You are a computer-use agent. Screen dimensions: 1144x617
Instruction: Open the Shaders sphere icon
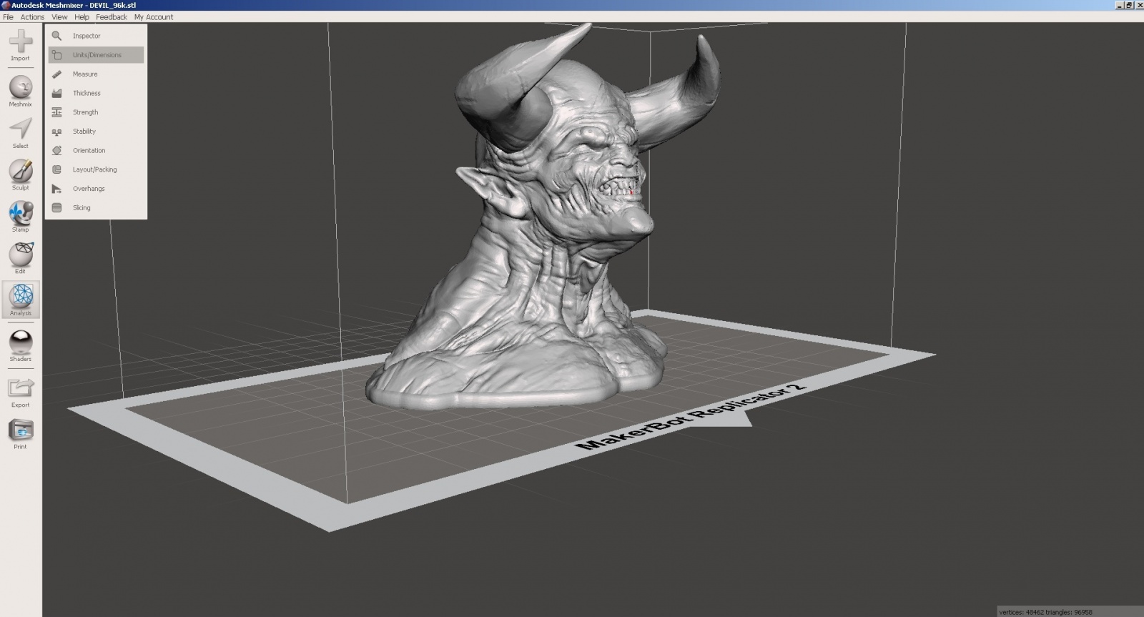pyautogui.click(x=21, y=342)
